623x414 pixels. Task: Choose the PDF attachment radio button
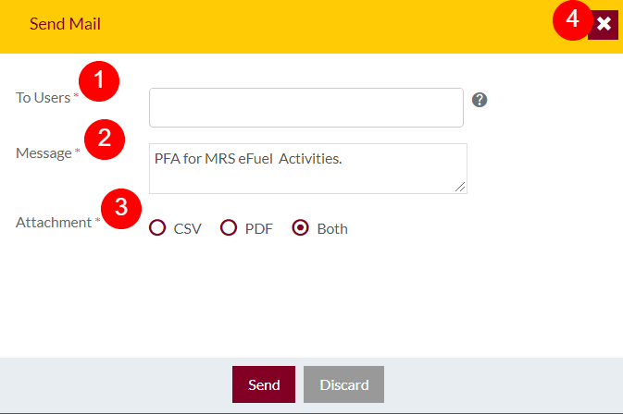(x=229, y=227)
